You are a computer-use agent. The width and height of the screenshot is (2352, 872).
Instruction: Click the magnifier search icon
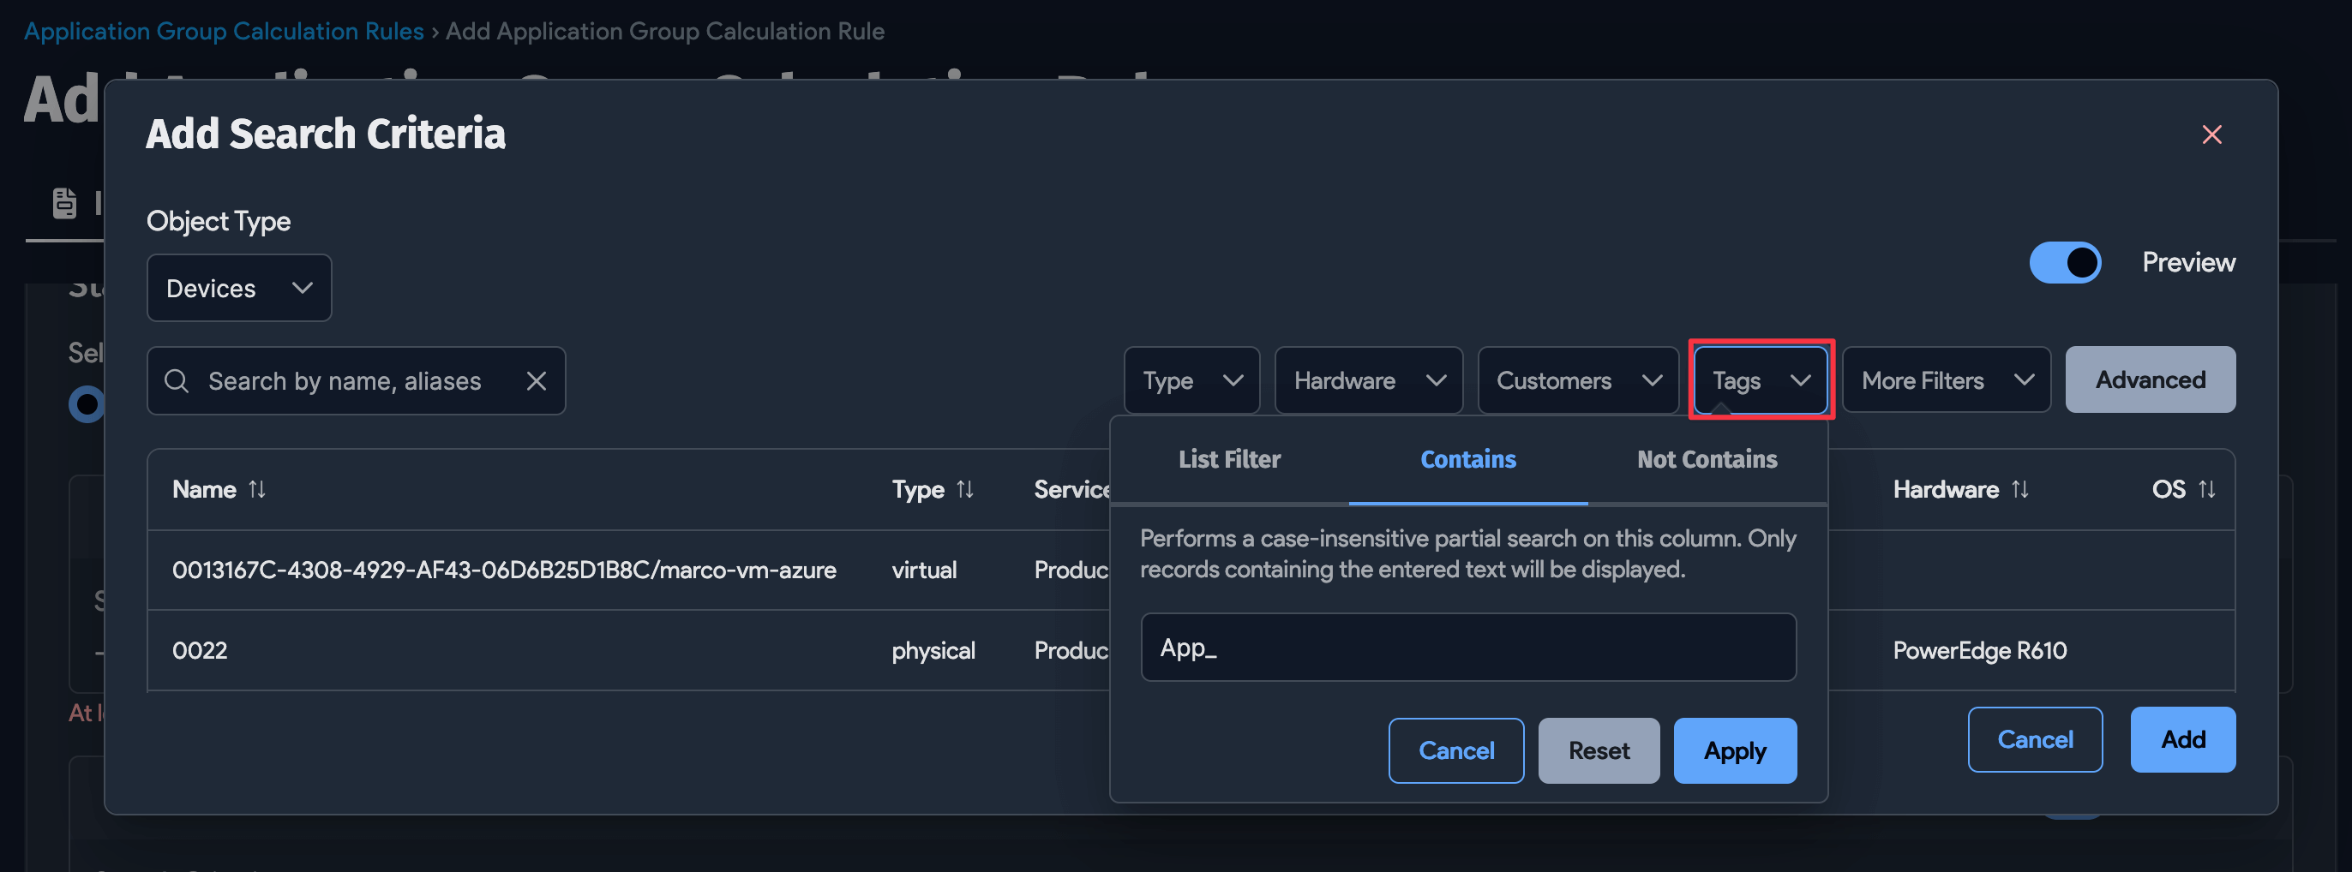click(177, 381)
